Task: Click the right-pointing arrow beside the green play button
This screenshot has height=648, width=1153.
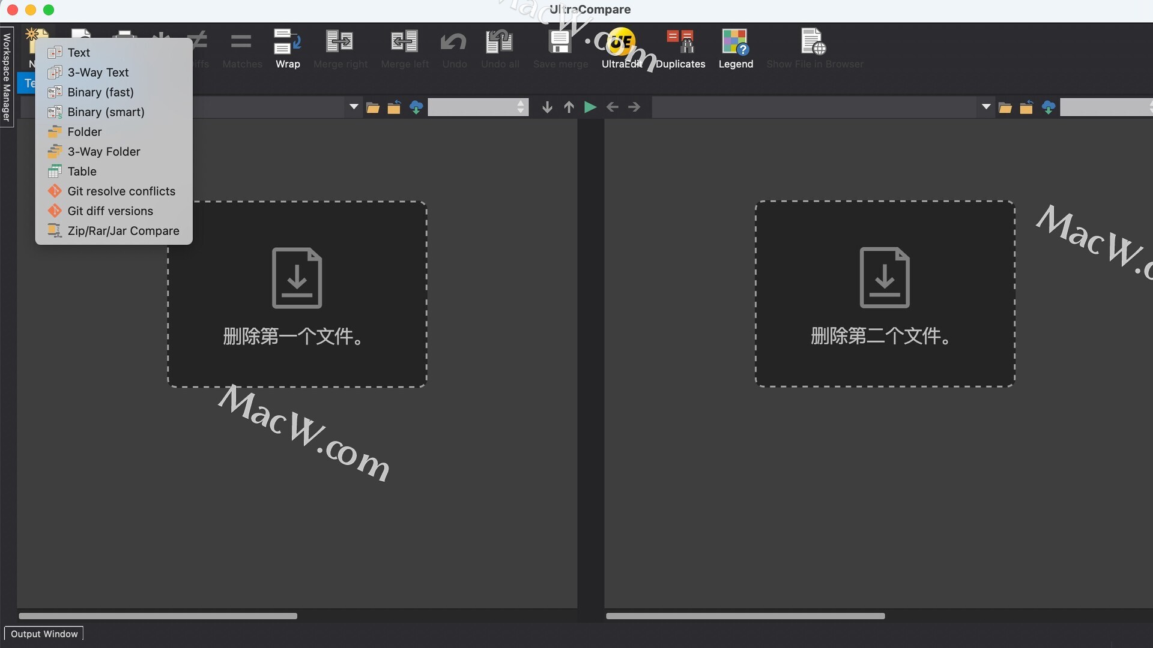Action: point(634,107)
